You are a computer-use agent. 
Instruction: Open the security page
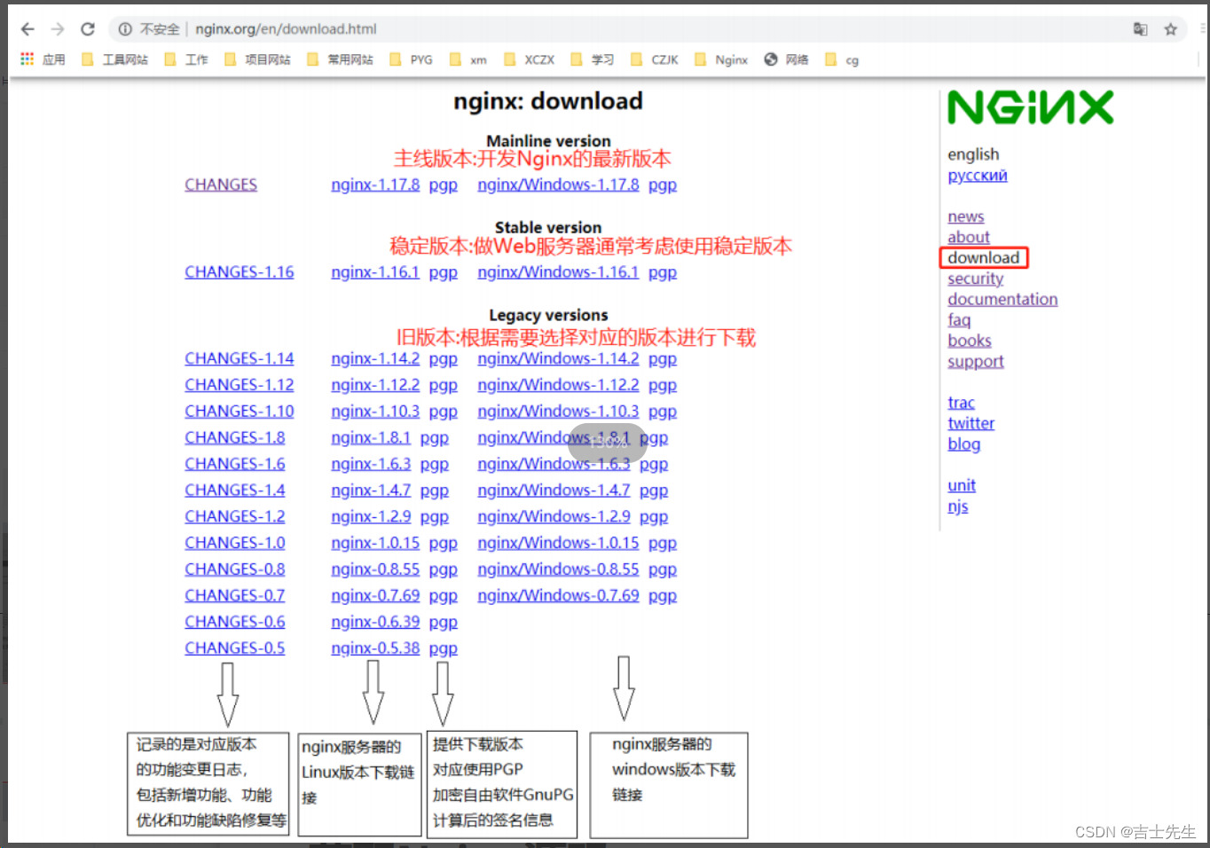click(976, 279)
